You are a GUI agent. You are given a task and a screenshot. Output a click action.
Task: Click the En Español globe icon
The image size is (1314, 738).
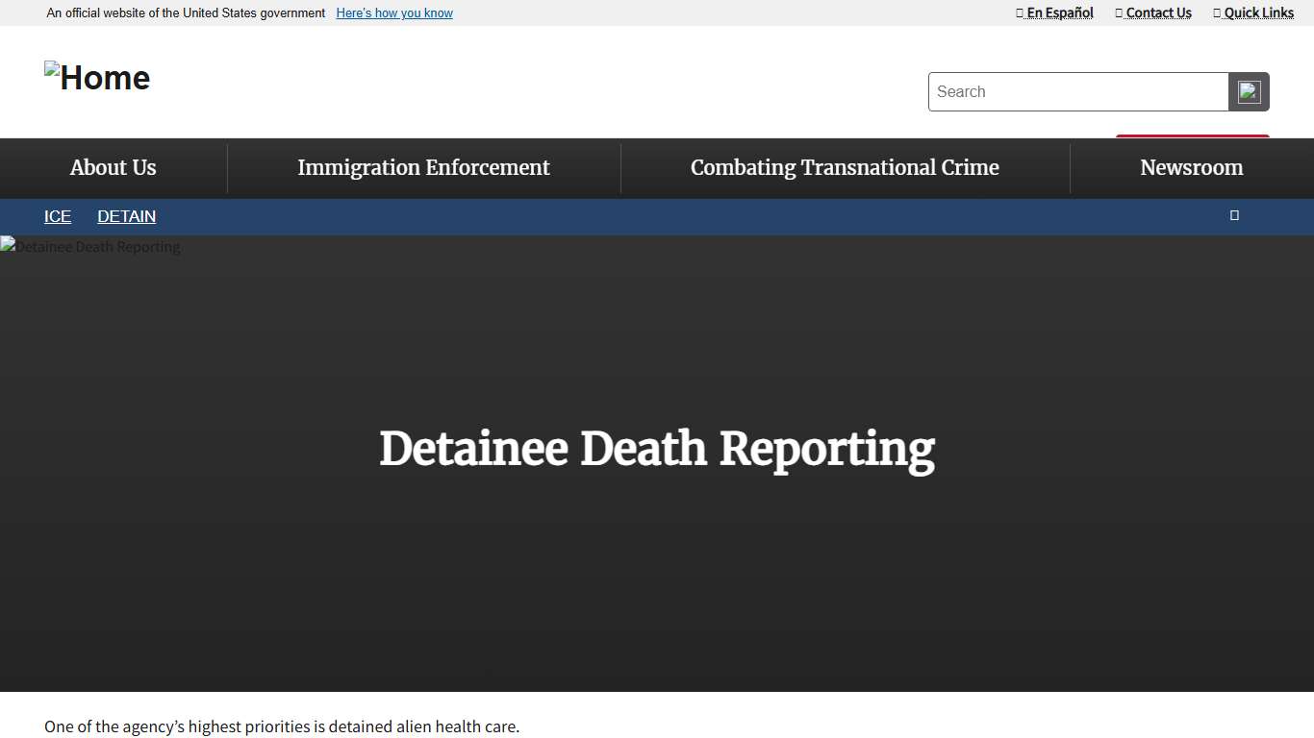point(1019,12)
